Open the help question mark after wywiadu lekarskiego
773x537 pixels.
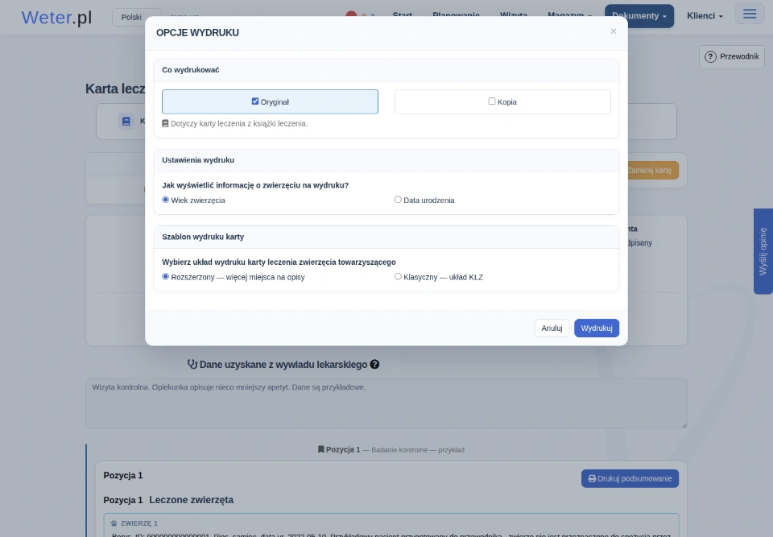(x=374, y=365)
